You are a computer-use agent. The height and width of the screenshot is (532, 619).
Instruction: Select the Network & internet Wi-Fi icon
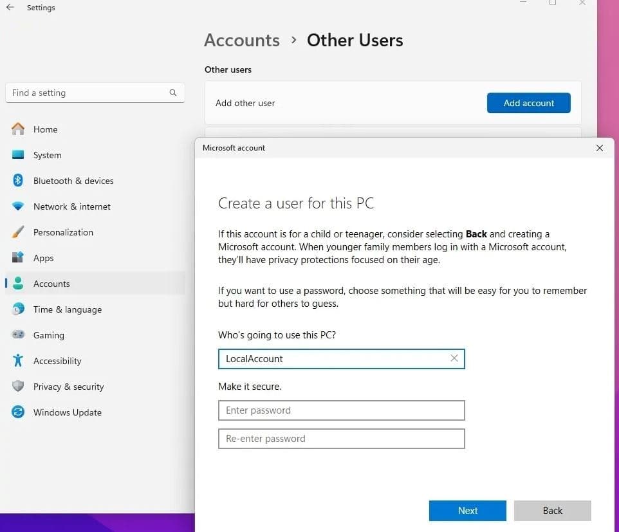(18, 206)
